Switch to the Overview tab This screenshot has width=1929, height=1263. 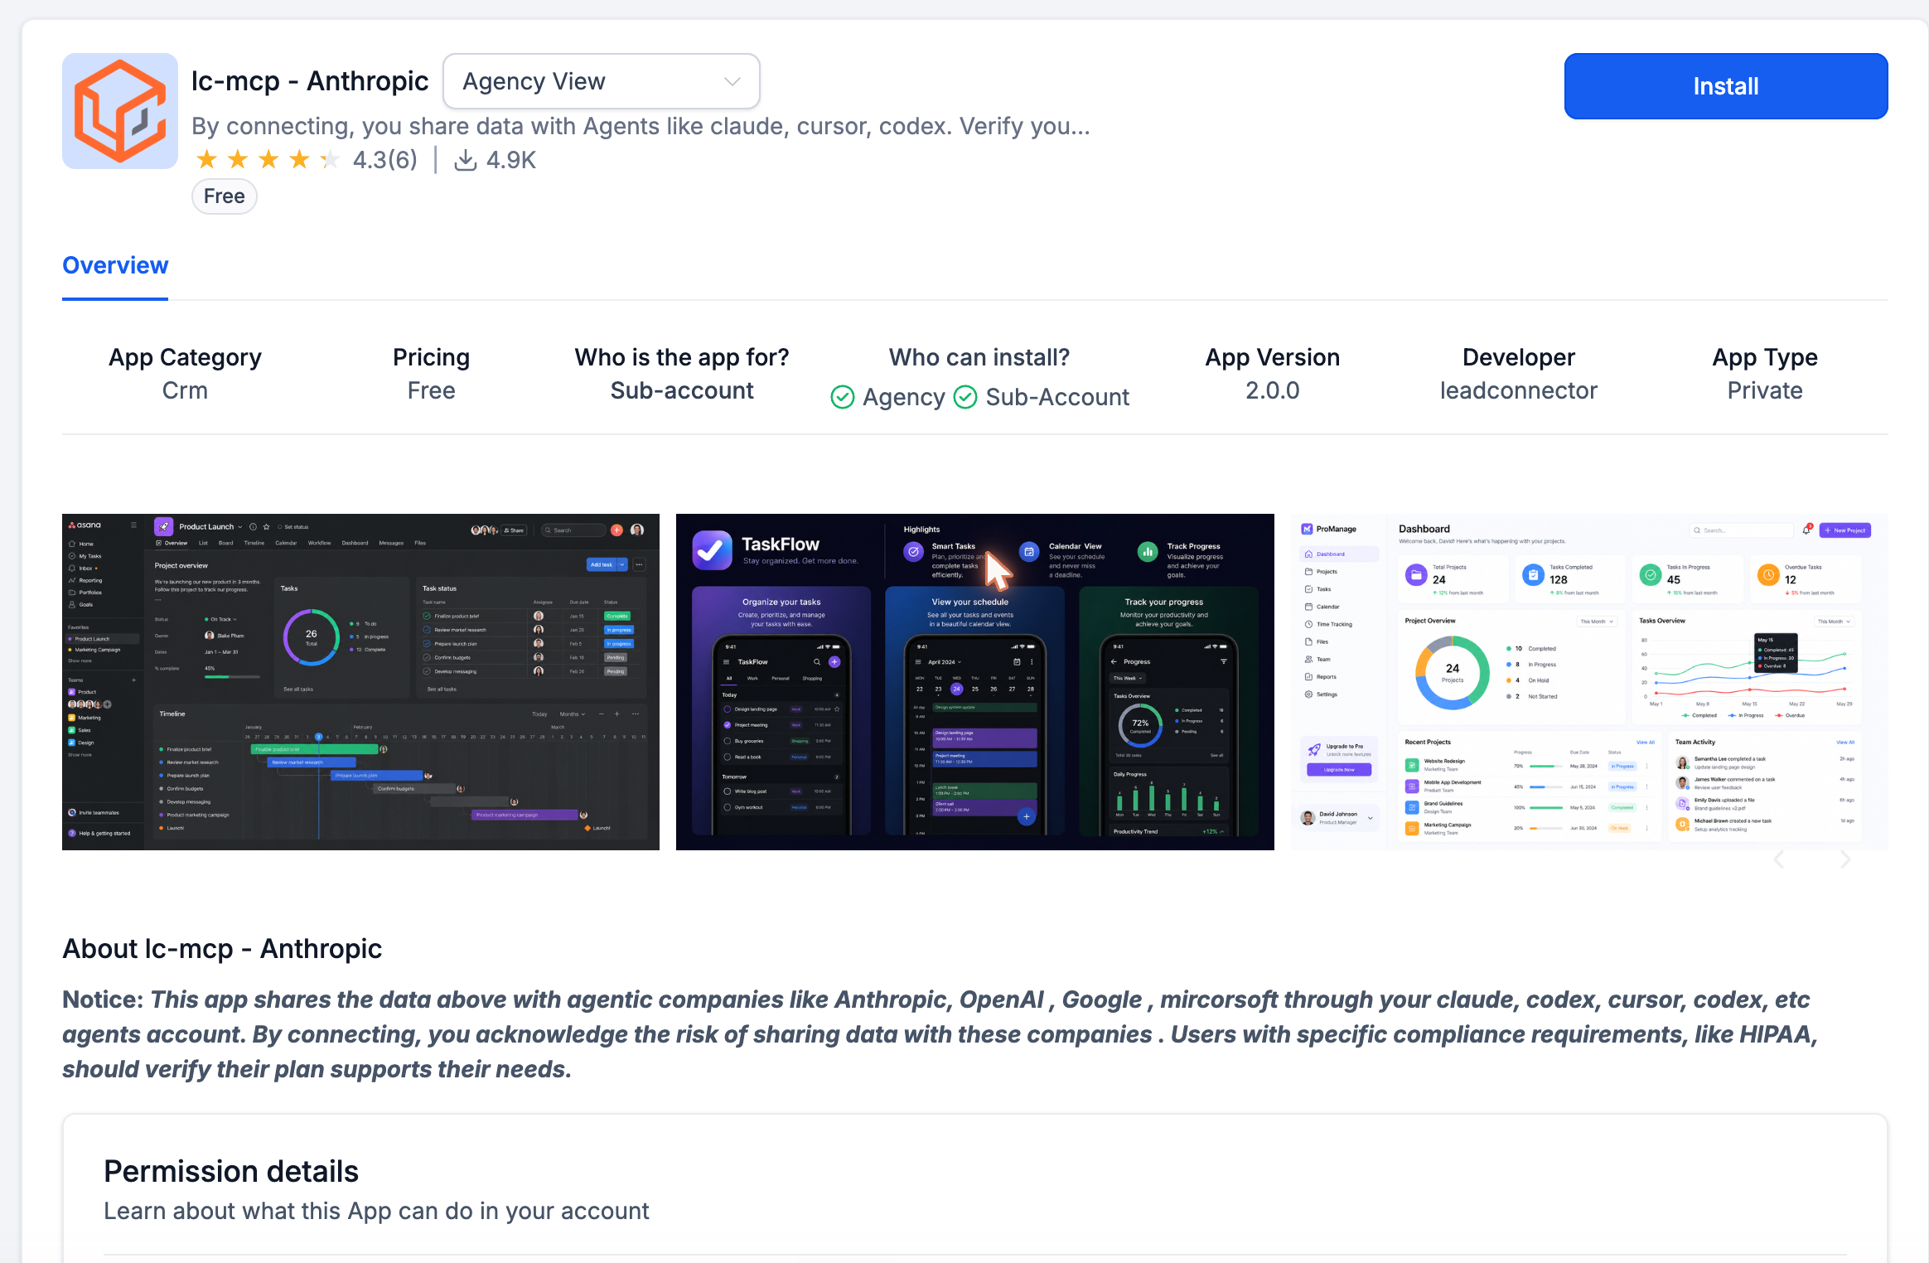pyautogui.click(x=115, y=265)
